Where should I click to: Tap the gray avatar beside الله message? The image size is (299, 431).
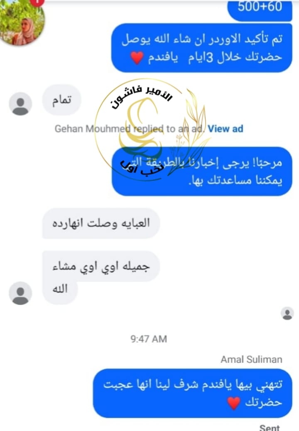pyautogui.click(x=20, y=293)
